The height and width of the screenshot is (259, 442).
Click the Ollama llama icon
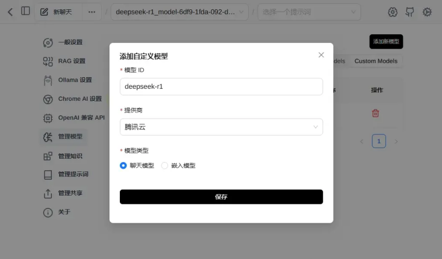point(48,80)
